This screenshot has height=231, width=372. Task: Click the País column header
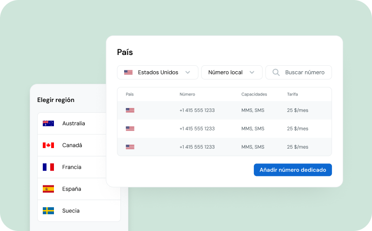tap(130, 95)
